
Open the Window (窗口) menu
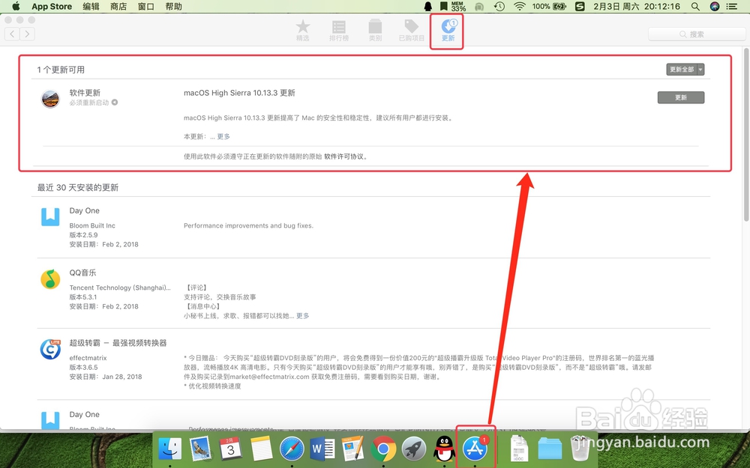[x=146, y=6]
